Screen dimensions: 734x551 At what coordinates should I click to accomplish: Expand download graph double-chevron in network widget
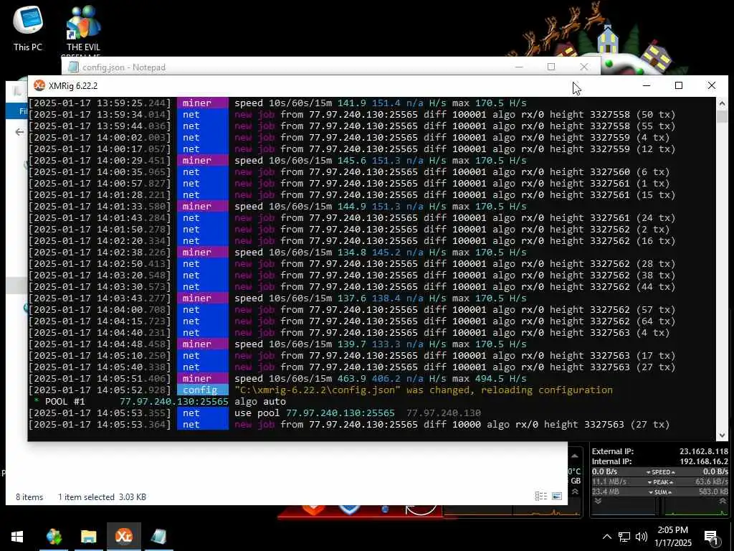click(598, 501)
